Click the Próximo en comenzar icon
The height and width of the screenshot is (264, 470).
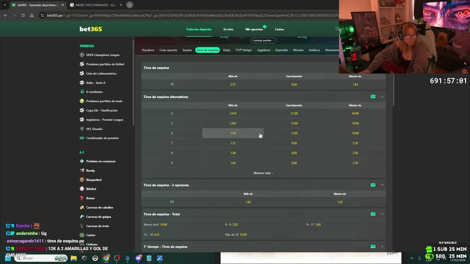tap(82, 161)
